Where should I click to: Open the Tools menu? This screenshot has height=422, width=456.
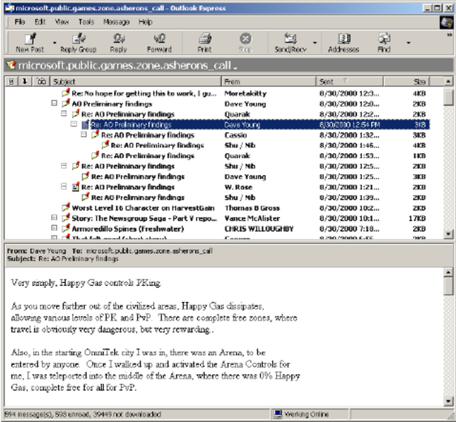click(x=86, y=22)
